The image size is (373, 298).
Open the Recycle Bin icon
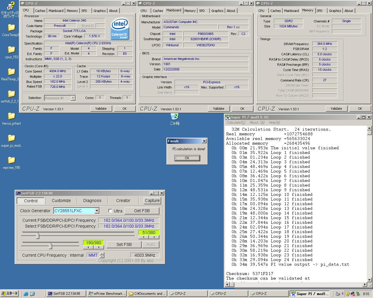tap(175, 116)
